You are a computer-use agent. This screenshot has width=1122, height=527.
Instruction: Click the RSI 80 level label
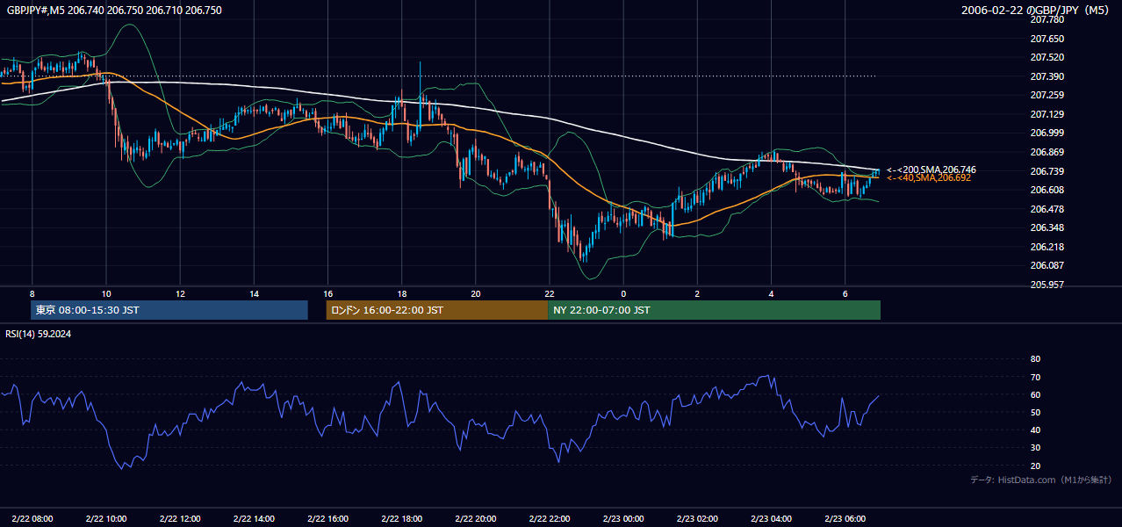(x=1035, y=359)
